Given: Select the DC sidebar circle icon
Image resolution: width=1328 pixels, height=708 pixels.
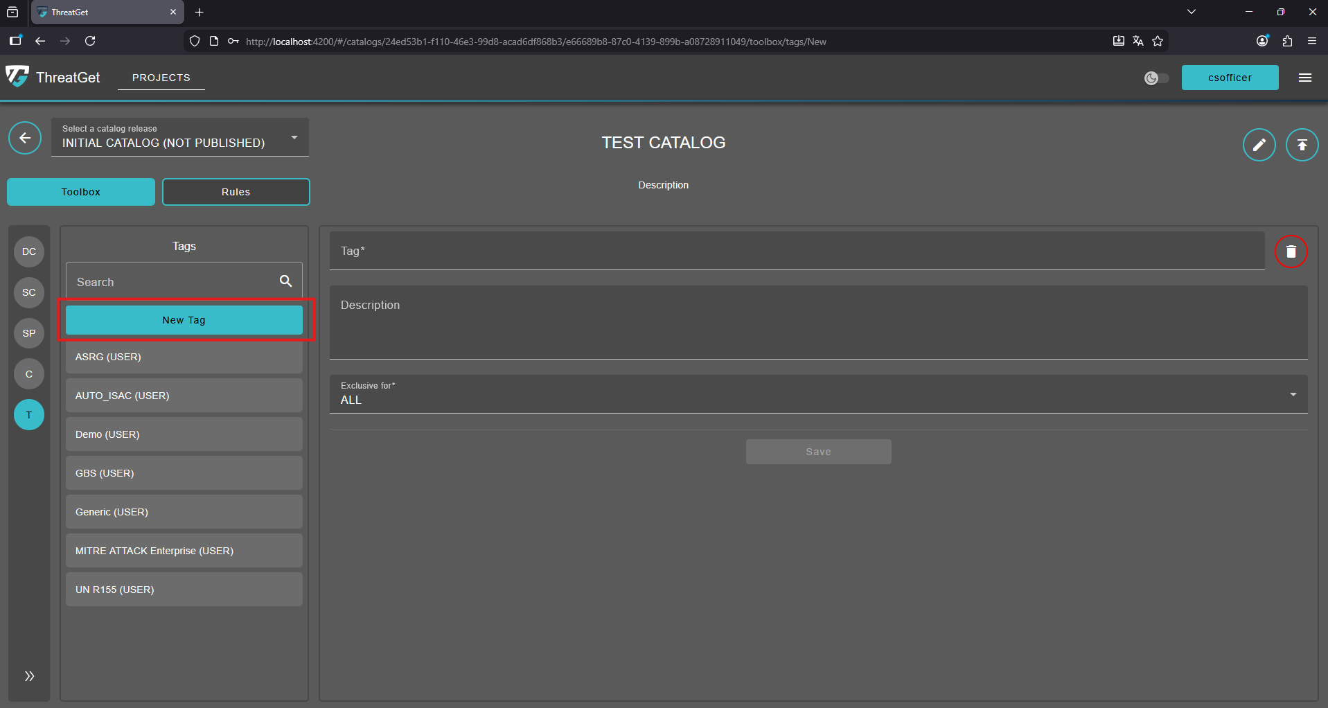Looking at the screenshot, I should click(x=29, y=251).
